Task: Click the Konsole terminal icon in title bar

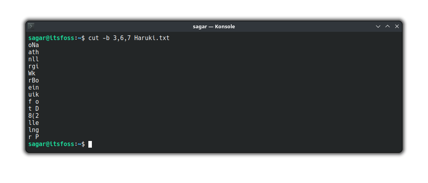Action: pyautogui.click(x=31, y=26)
